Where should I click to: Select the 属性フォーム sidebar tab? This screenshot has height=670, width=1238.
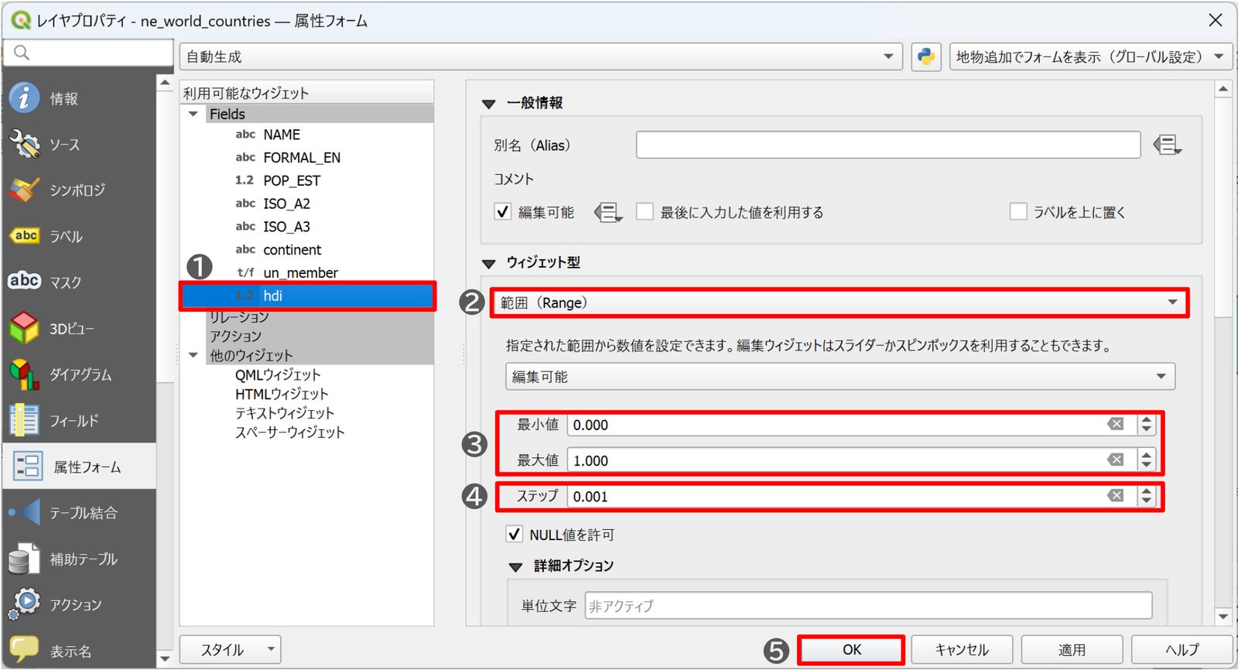coord(79,467)
